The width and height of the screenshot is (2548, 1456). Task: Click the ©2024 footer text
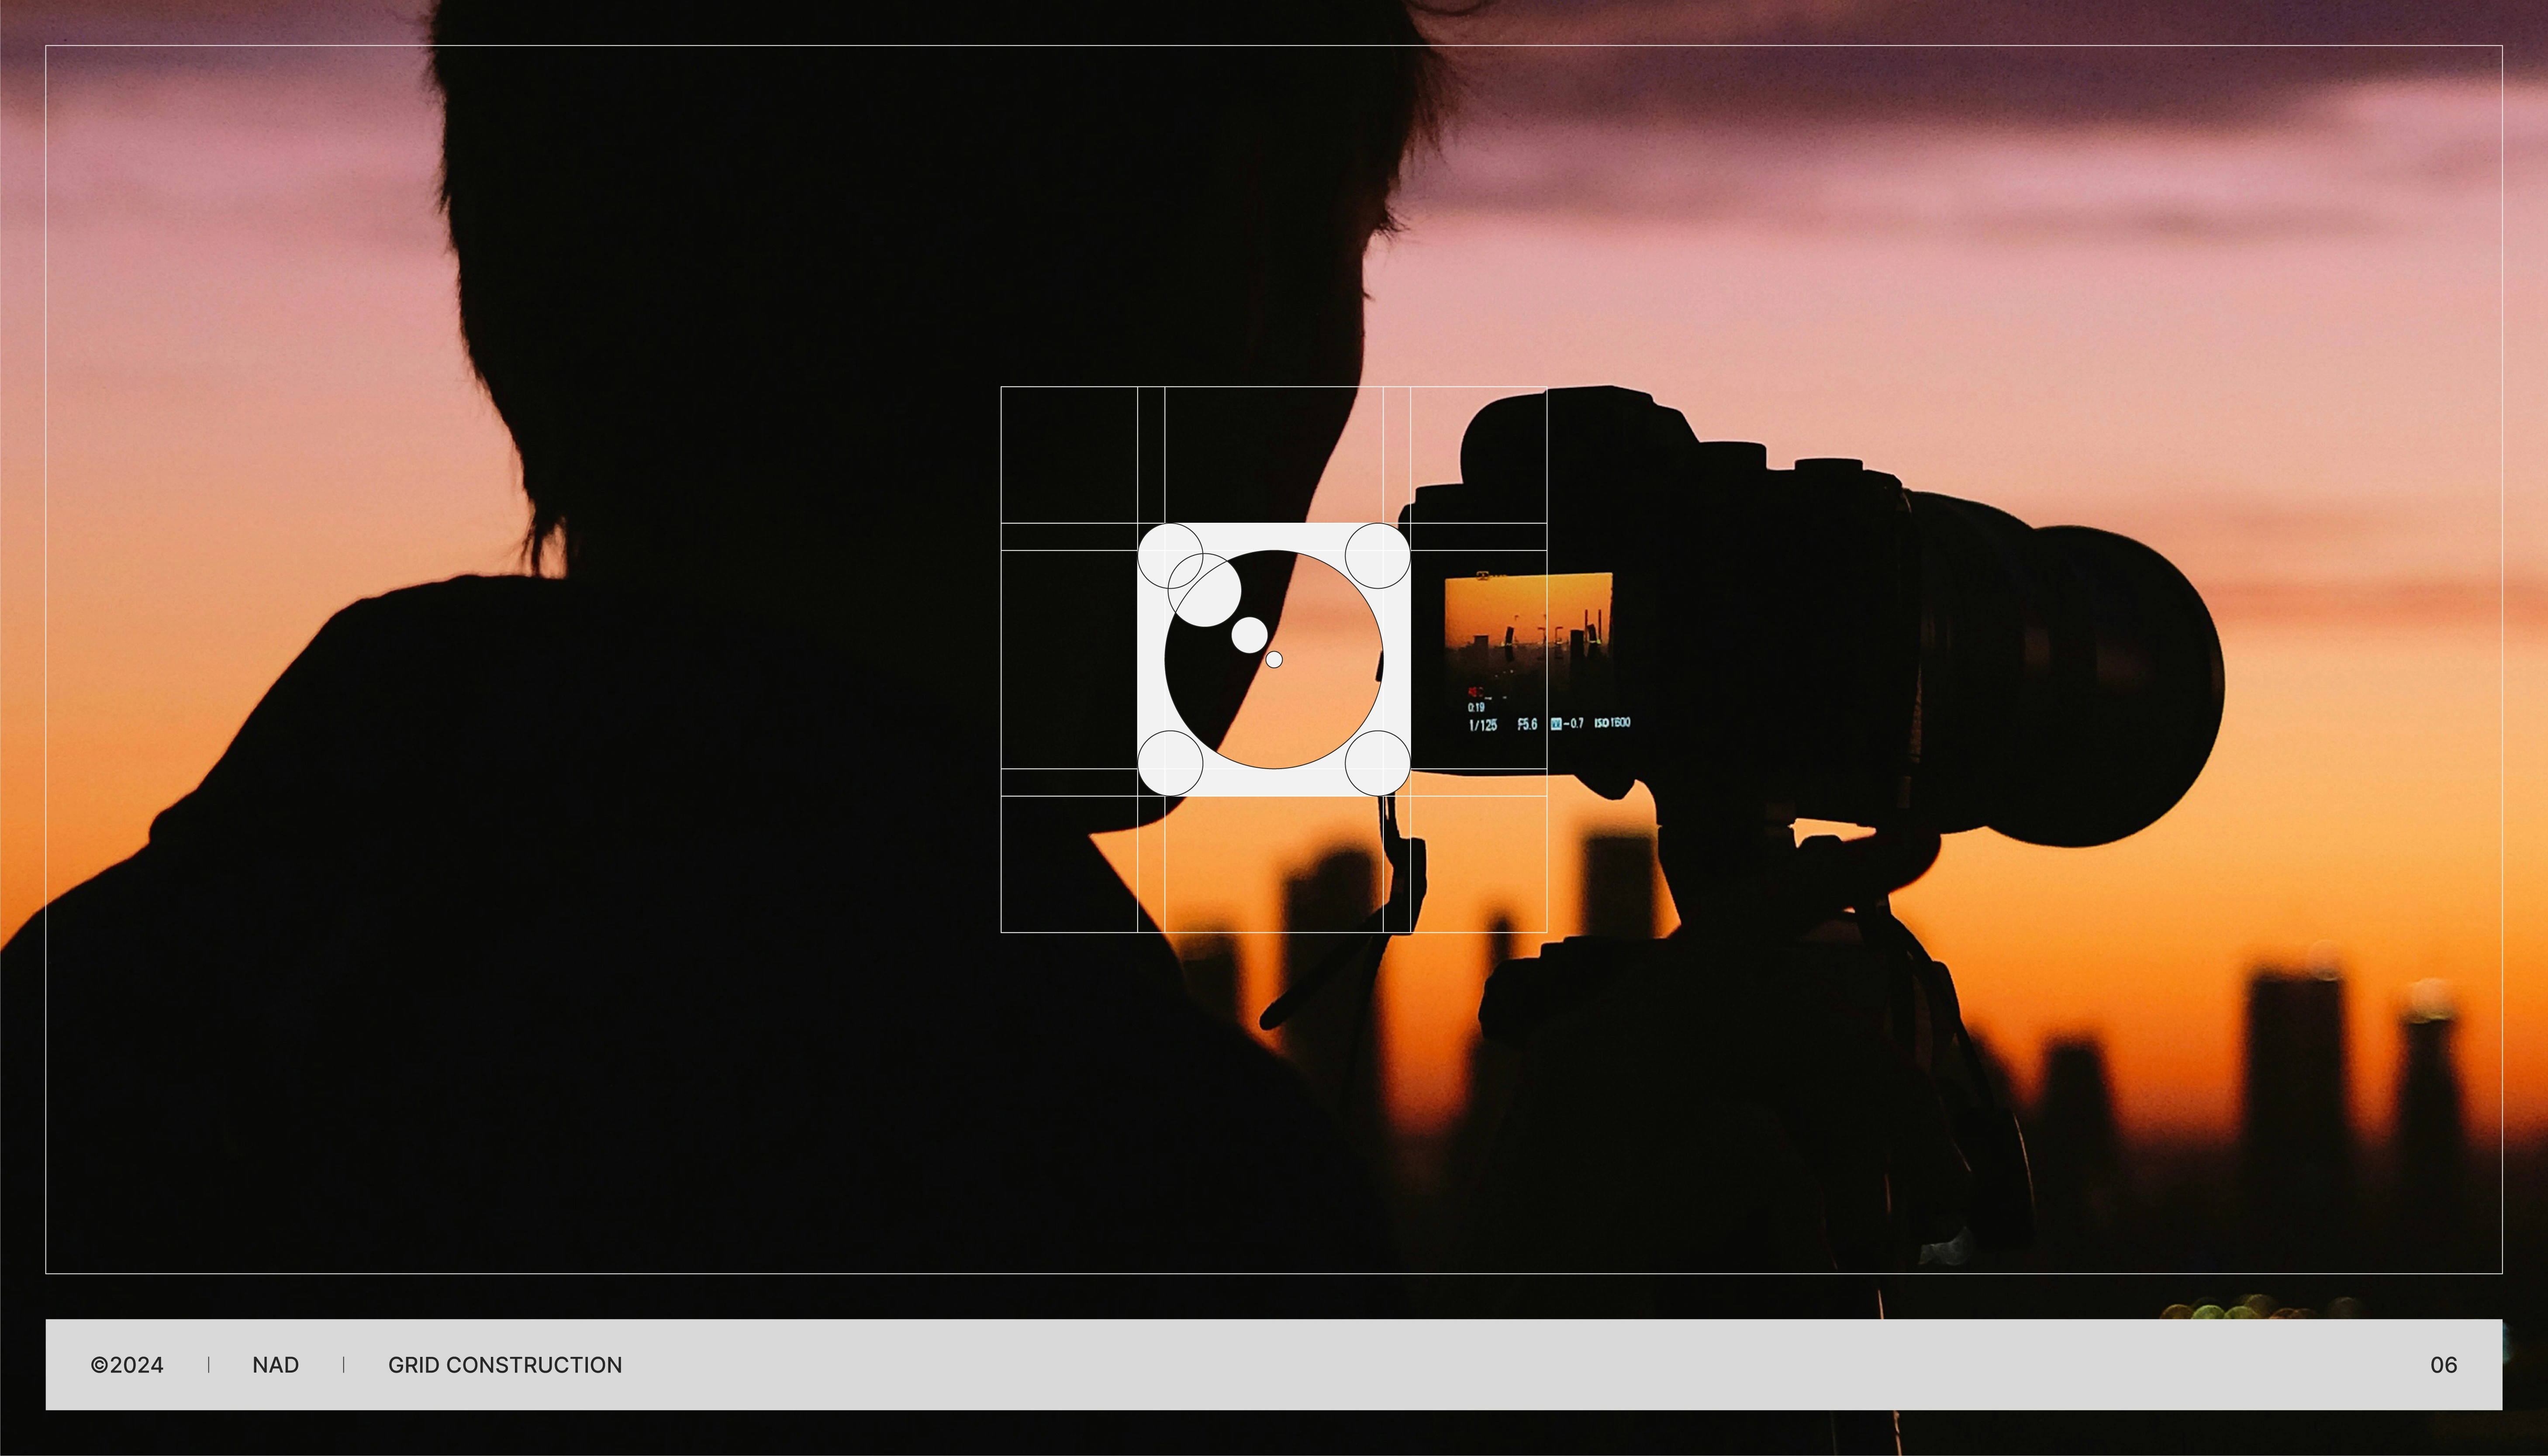click(127, 1365)
